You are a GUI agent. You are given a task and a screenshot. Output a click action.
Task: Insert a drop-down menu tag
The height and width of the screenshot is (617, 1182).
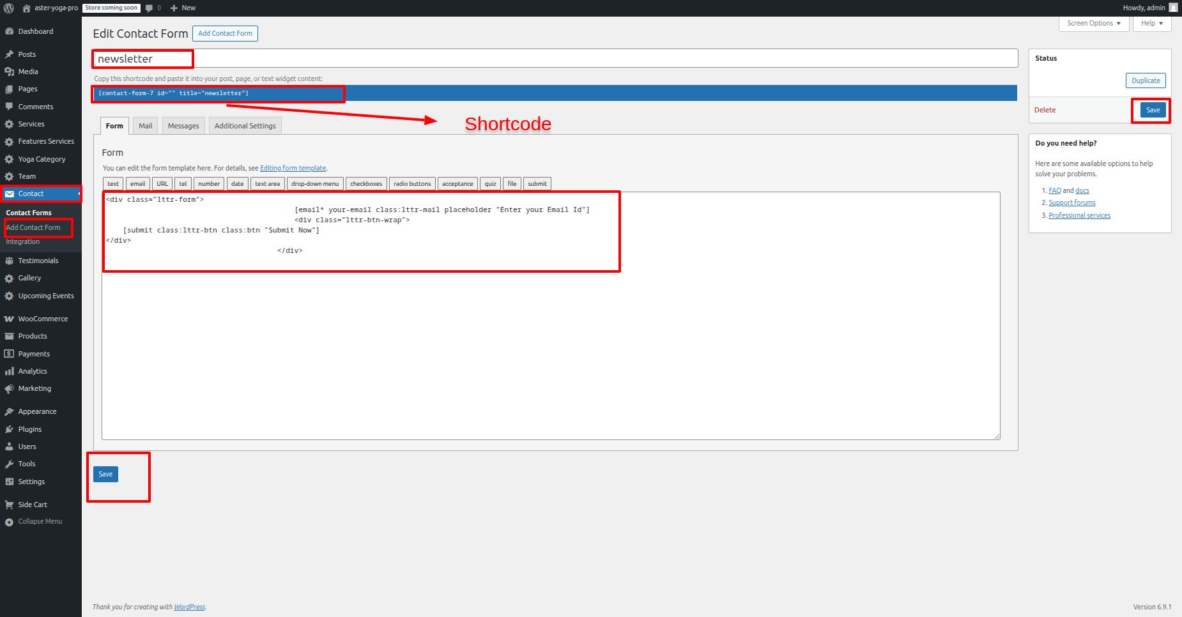coord(315,184)
